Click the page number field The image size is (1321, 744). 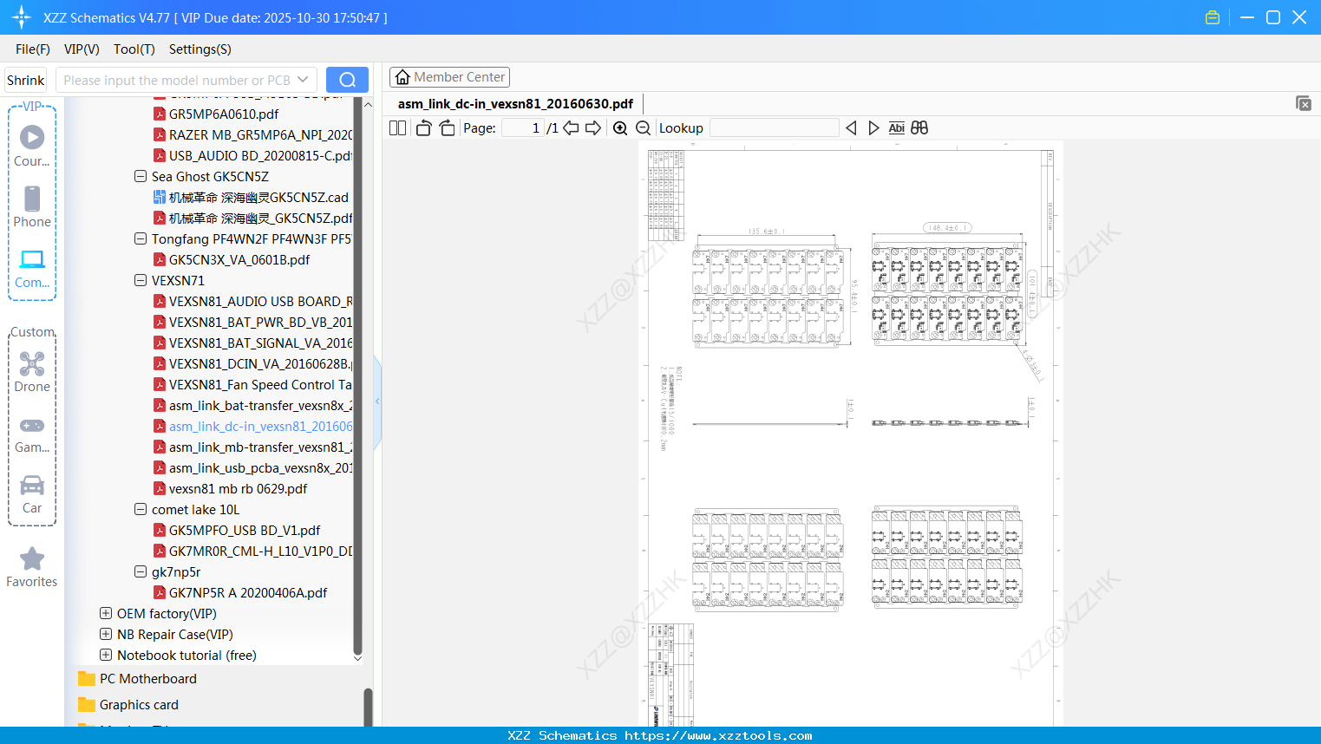[523, 127]
